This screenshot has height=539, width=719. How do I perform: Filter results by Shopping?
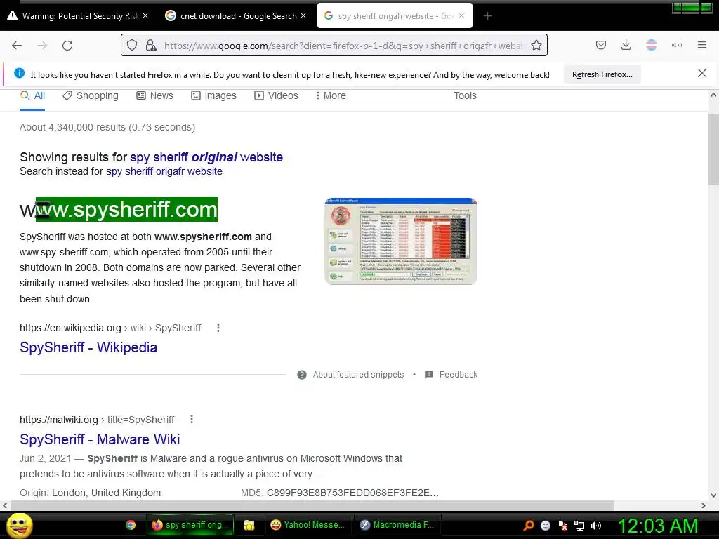tap(91, 95)
